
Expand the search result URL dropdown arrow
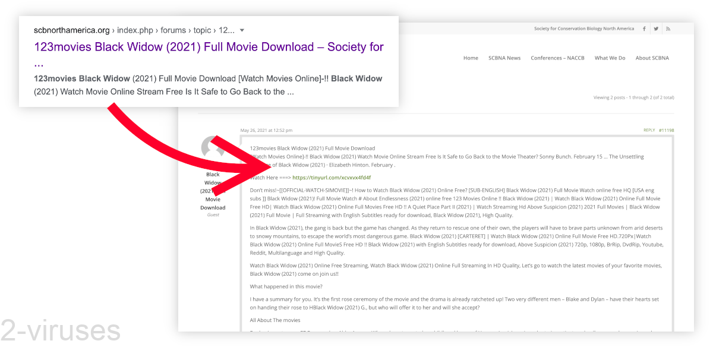click(x=242, y=30)
